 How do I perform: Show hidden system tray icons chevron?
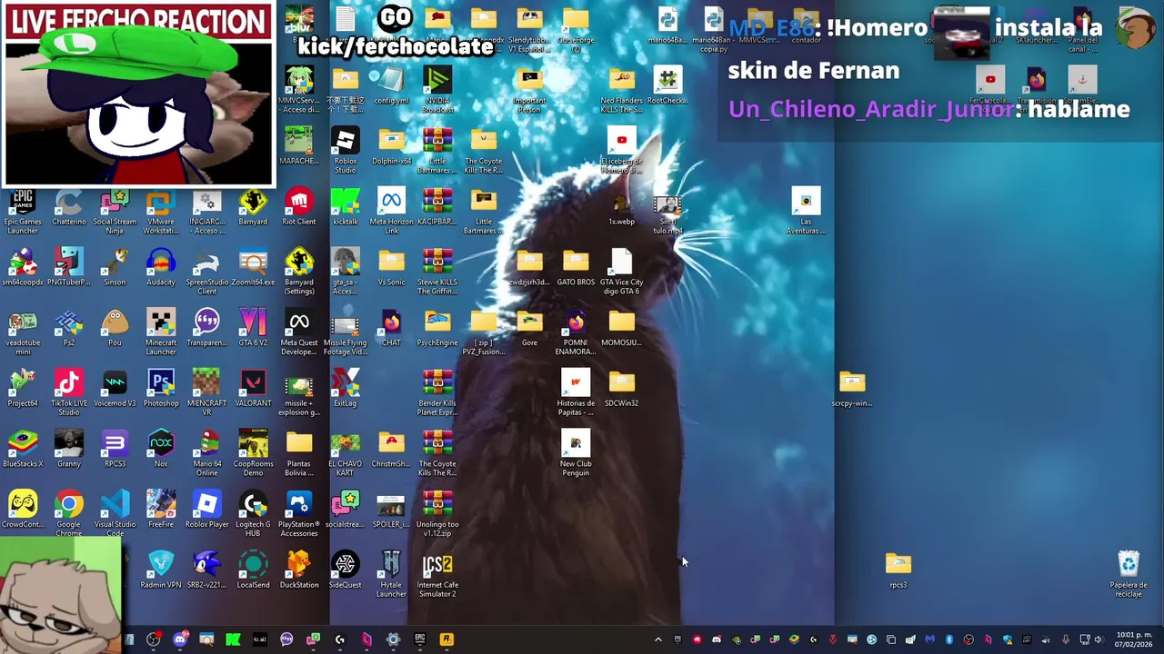point(658,639)
